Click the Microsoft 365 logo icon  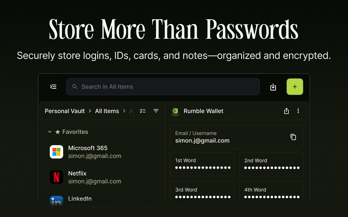tap(57, 152)
